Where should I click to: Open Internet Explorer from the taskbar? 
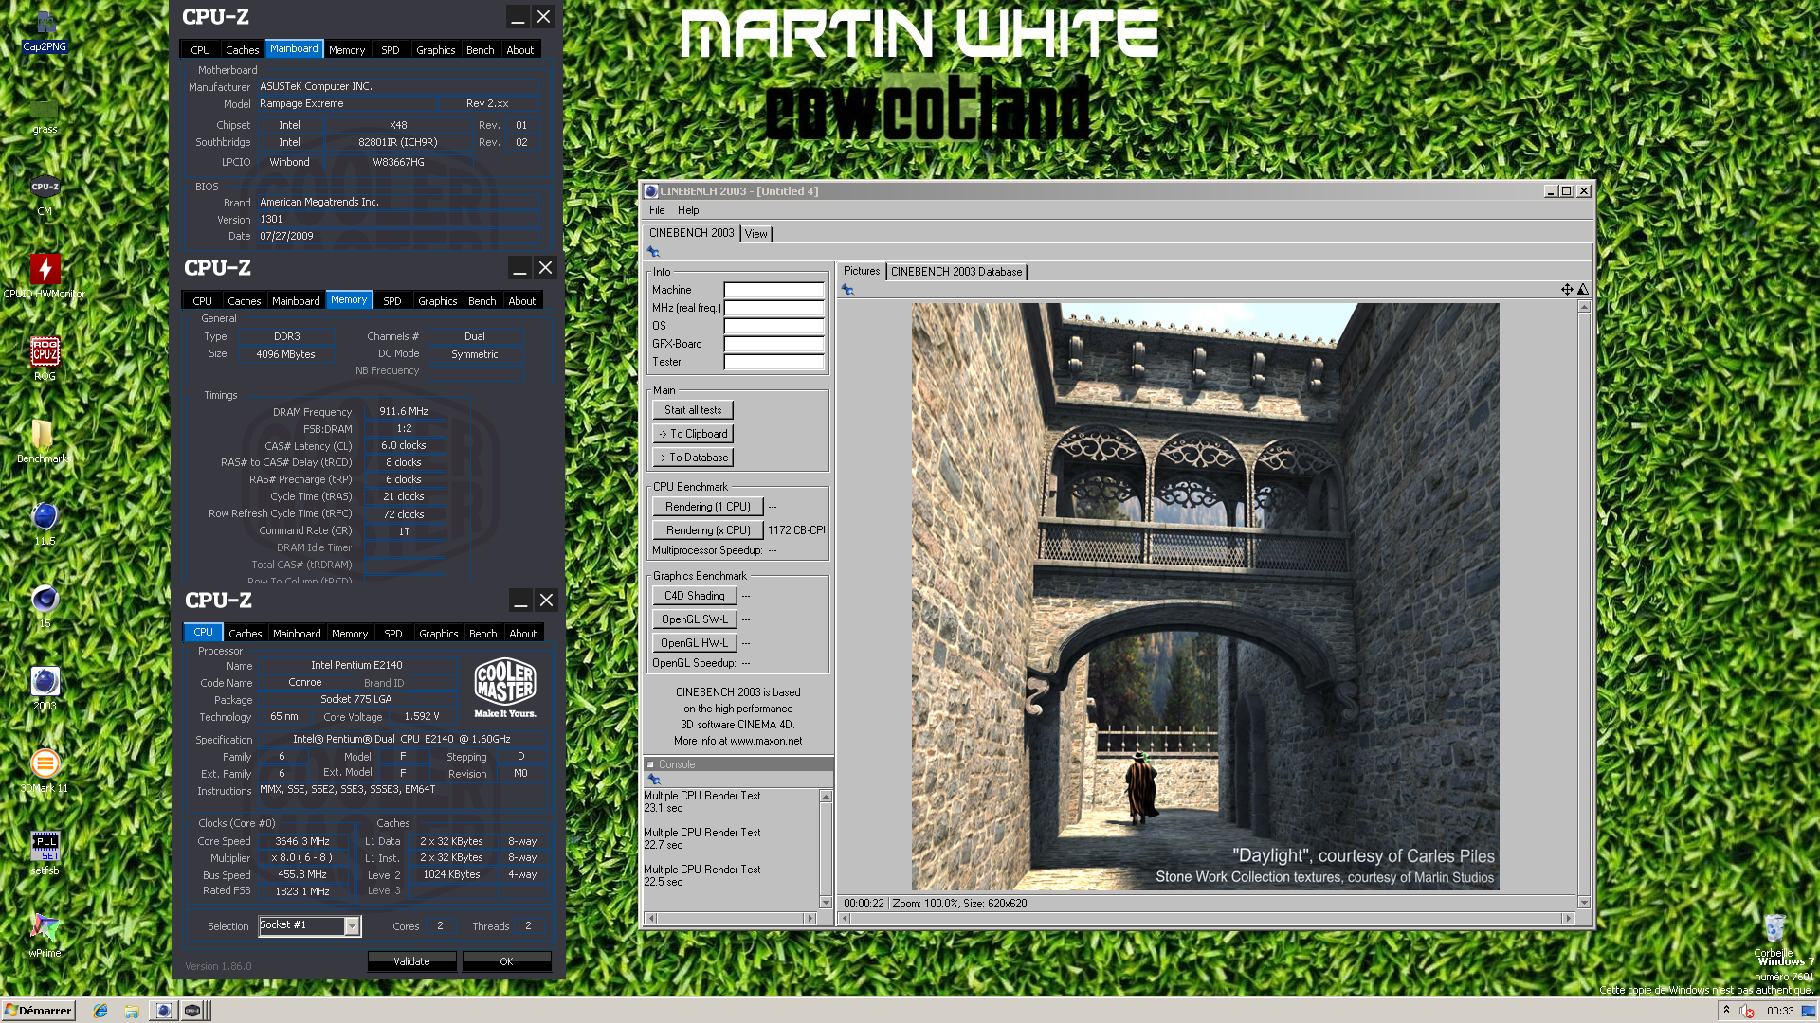click(100, 1011)
